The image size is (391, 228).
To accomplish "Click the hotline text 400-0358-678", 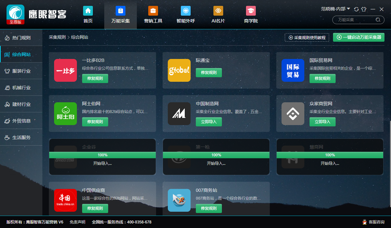I will 139,222.
